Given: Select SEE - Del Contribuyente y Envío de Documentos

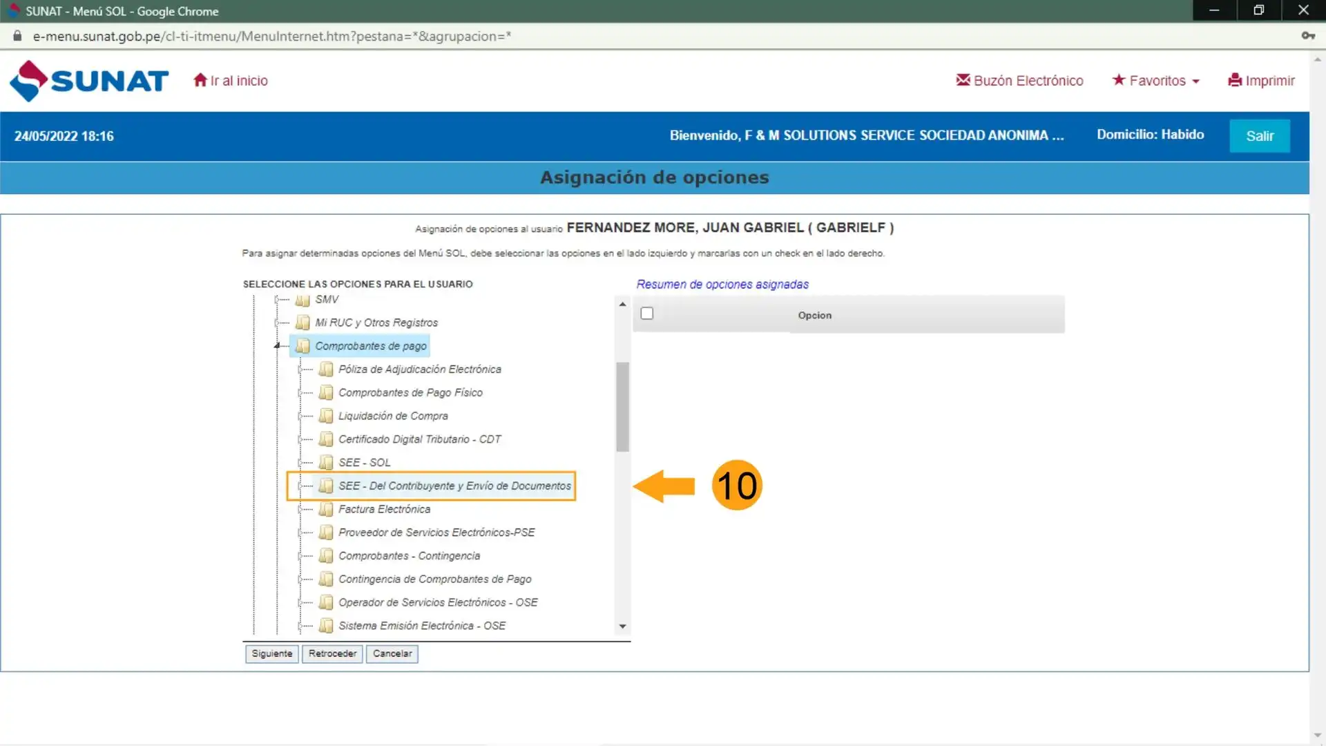Looking at the screenshot, I should pyautogui.click(x=454, y=486).
